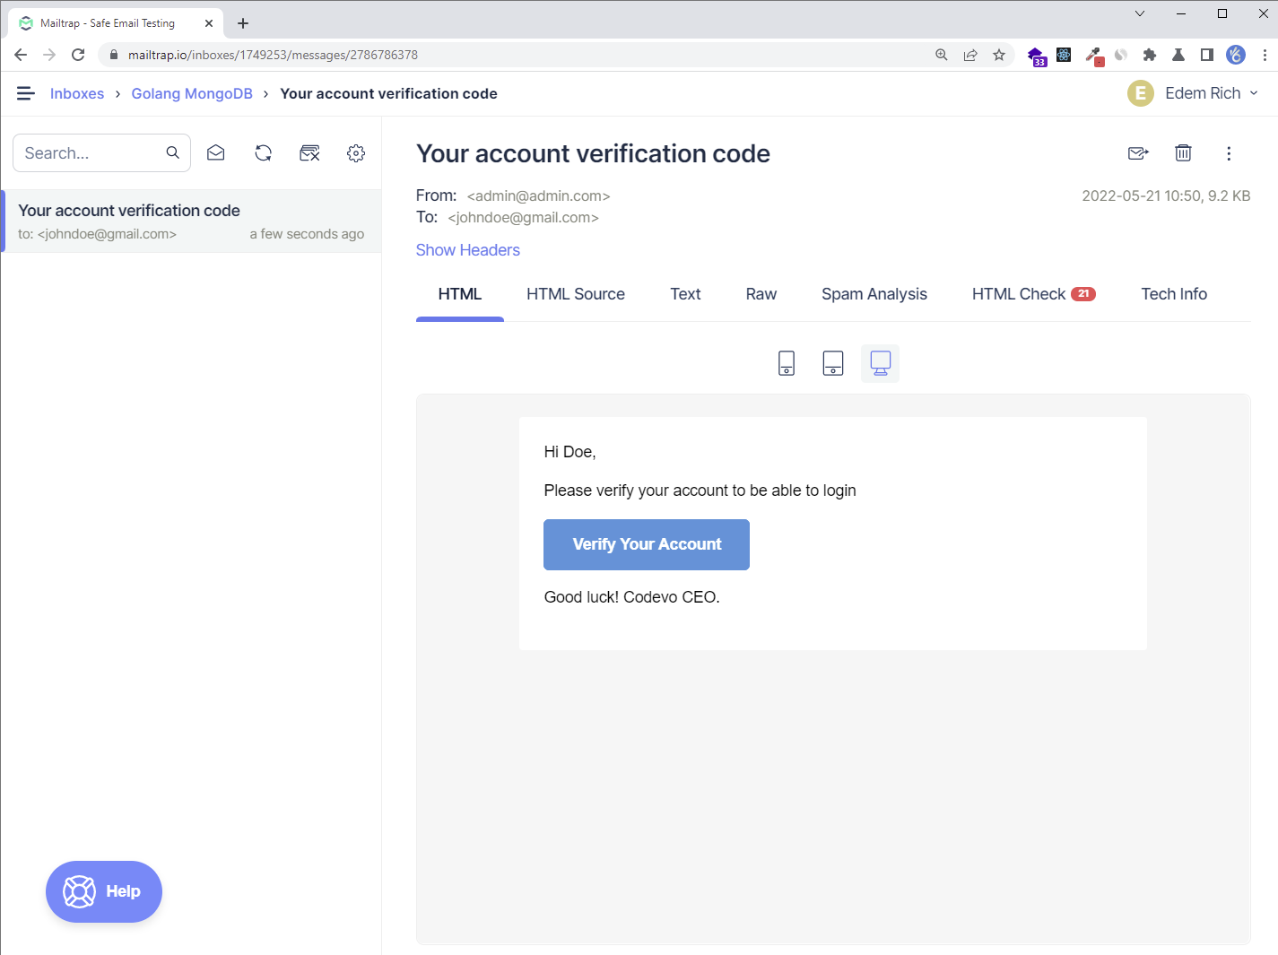Bookmark this page with star icon
This screenshot has height=955, width=1278.
[999, 55]
